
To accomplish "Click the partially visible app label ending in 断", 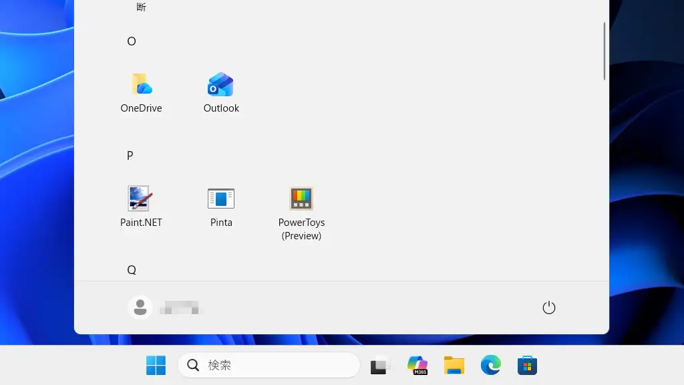I will click(x=141, y=7).
